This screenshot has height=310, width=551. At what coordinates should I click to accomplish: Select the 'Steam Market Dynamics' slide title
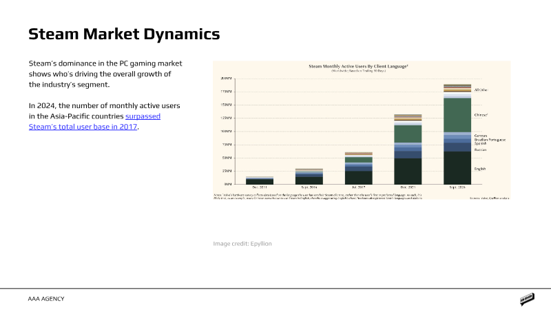(x=124, y=34)
